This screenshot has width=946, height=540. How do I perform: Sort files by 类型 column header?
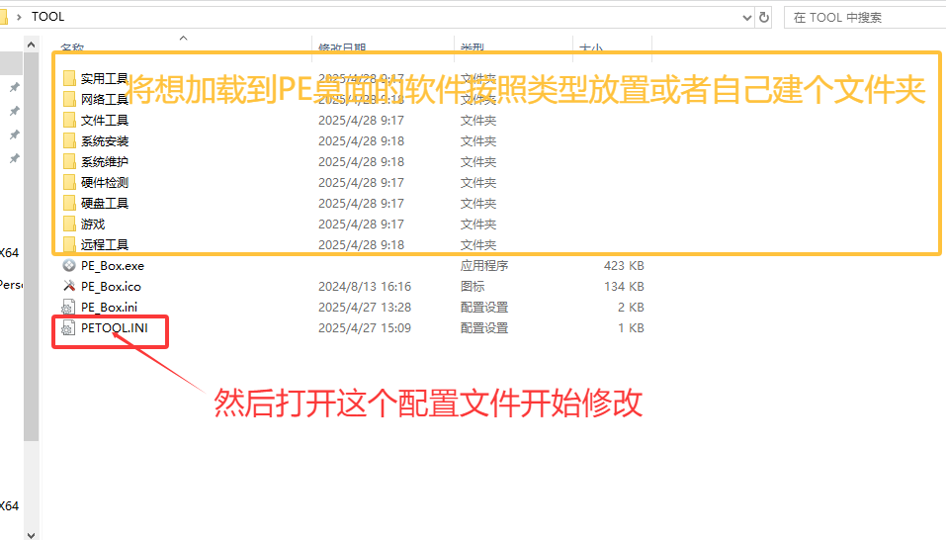[470, 47]
